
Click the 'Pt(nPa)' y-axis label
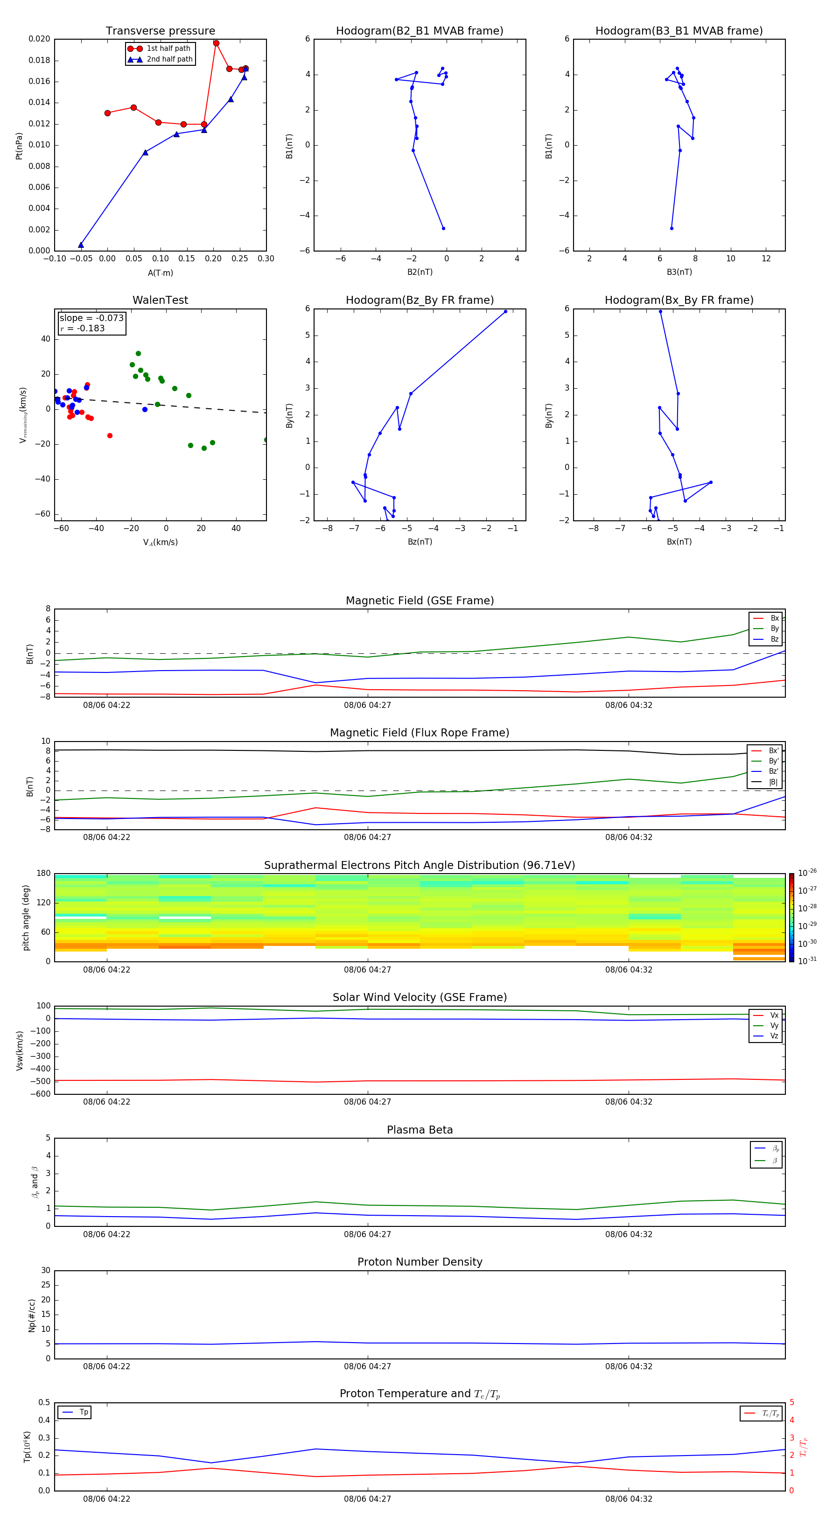(x=19, y=145)
